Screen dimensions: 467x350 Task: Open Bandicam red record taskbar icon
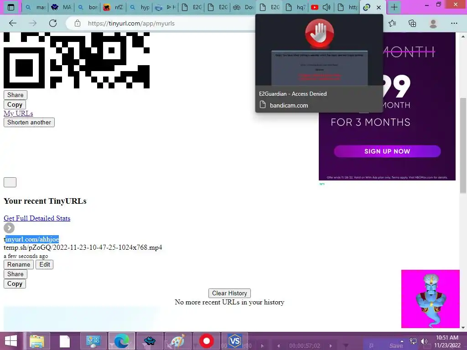[x=207, y=341]
